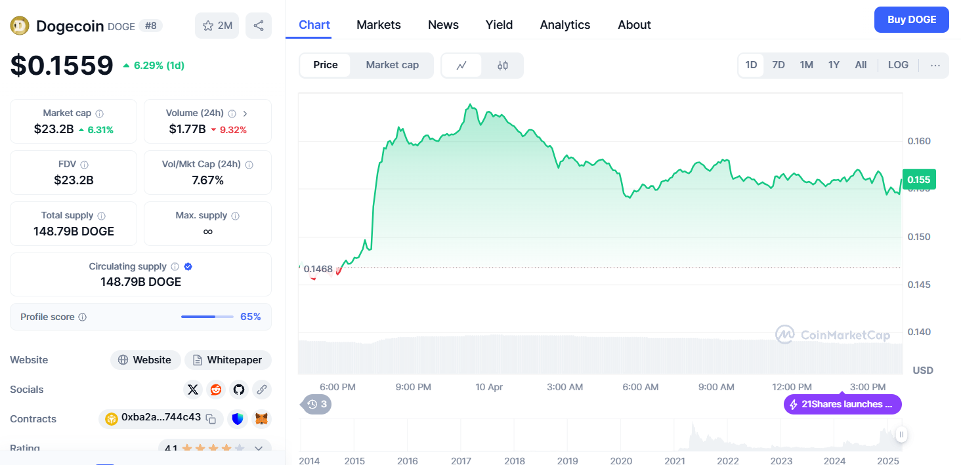This screenshot has height=465, width=961.
Task: Set chart range to 1D
Action: pyautogui.click(x=751, y=65)
